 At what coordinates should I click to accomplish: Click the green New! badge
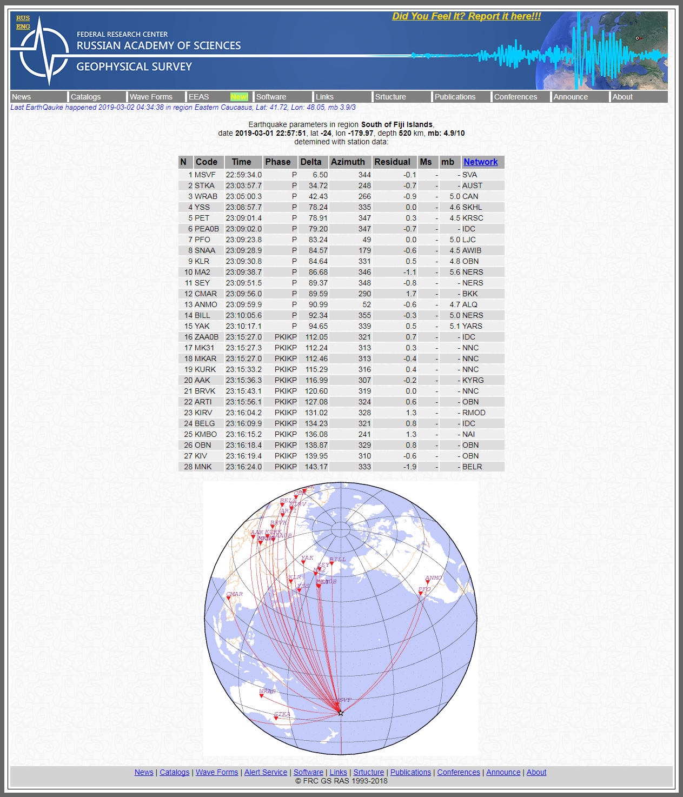[239, 97]
